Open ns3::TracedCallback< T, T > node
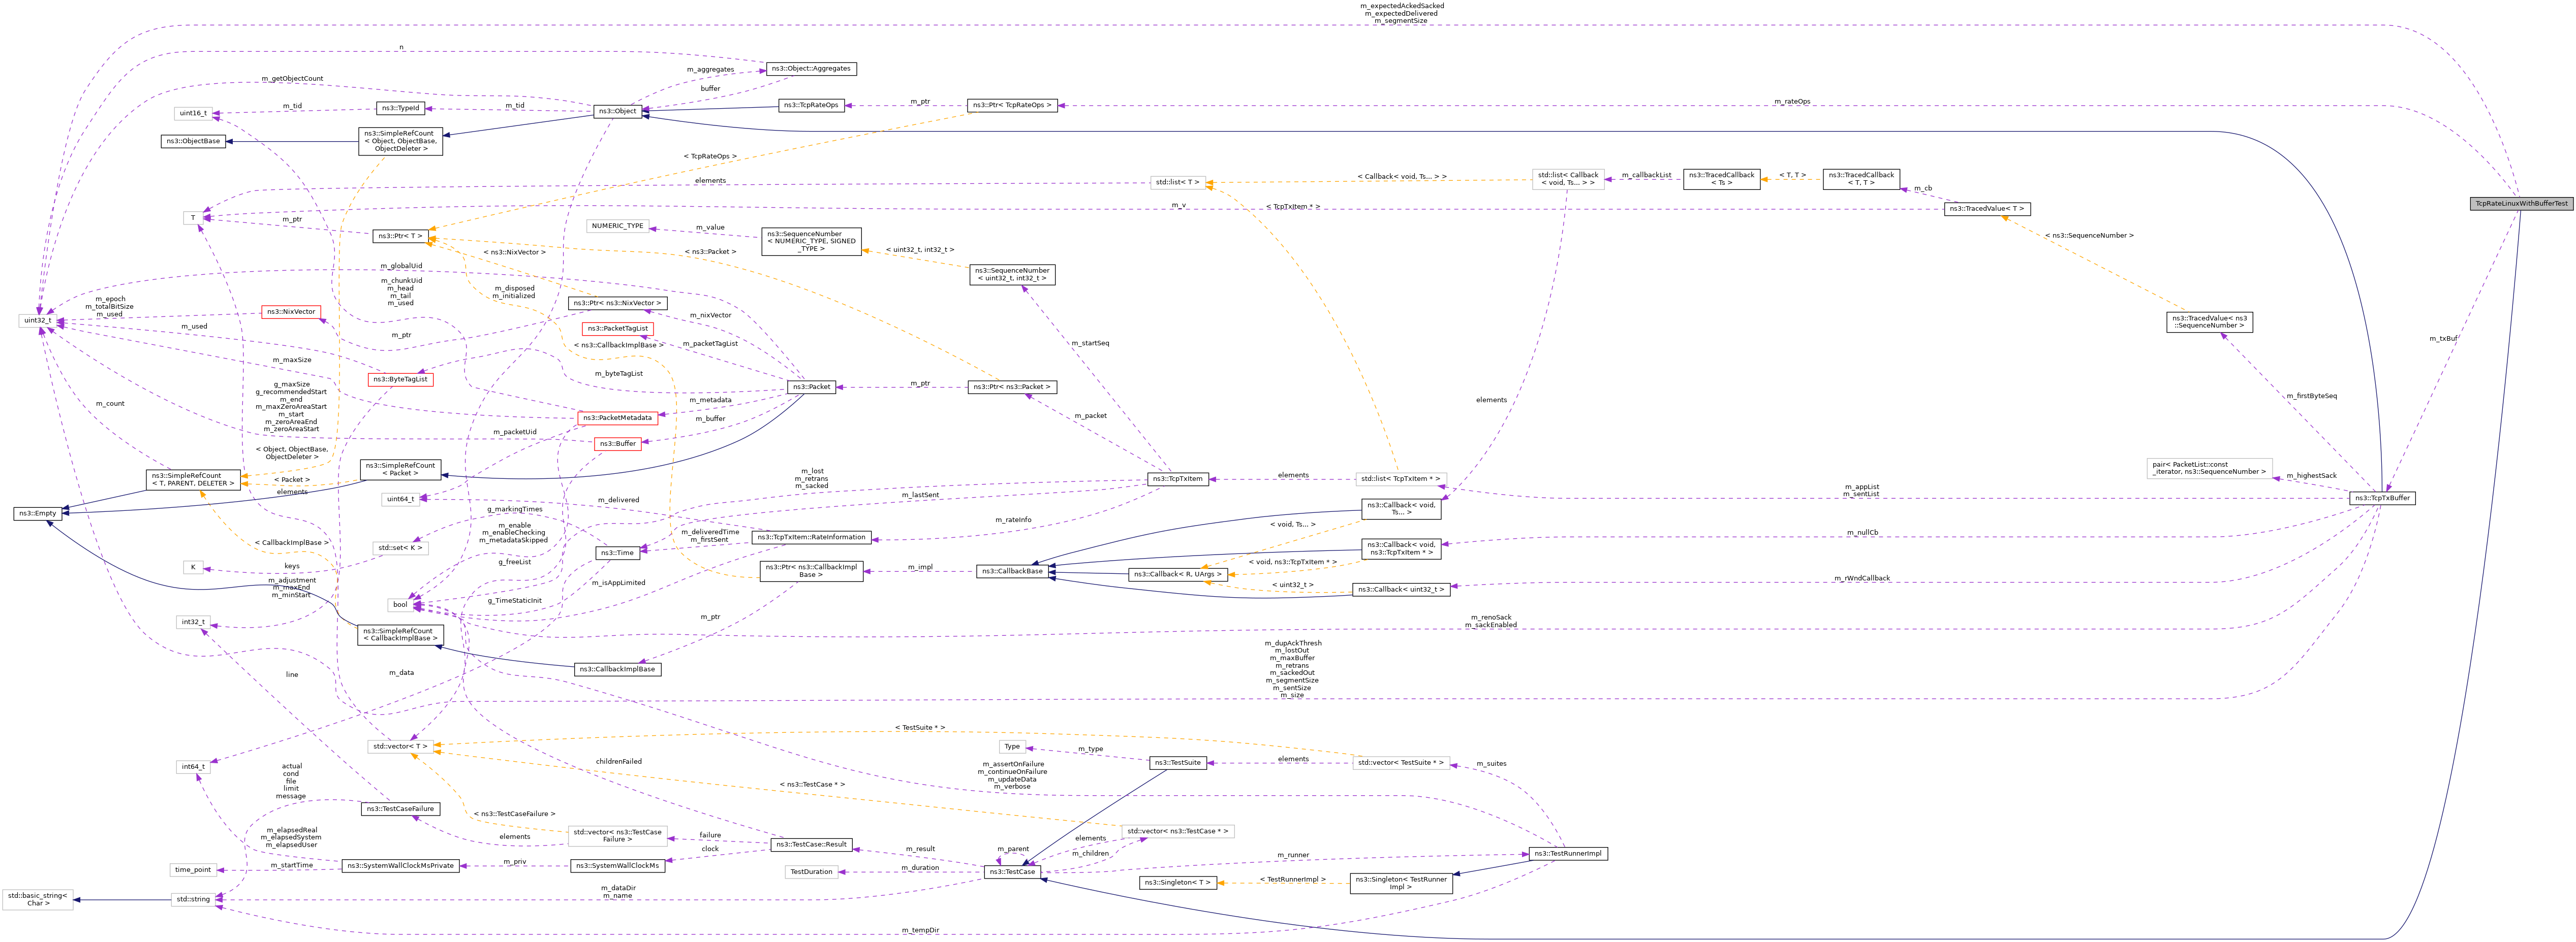2576x942 pixels. tap(1861, 179)
